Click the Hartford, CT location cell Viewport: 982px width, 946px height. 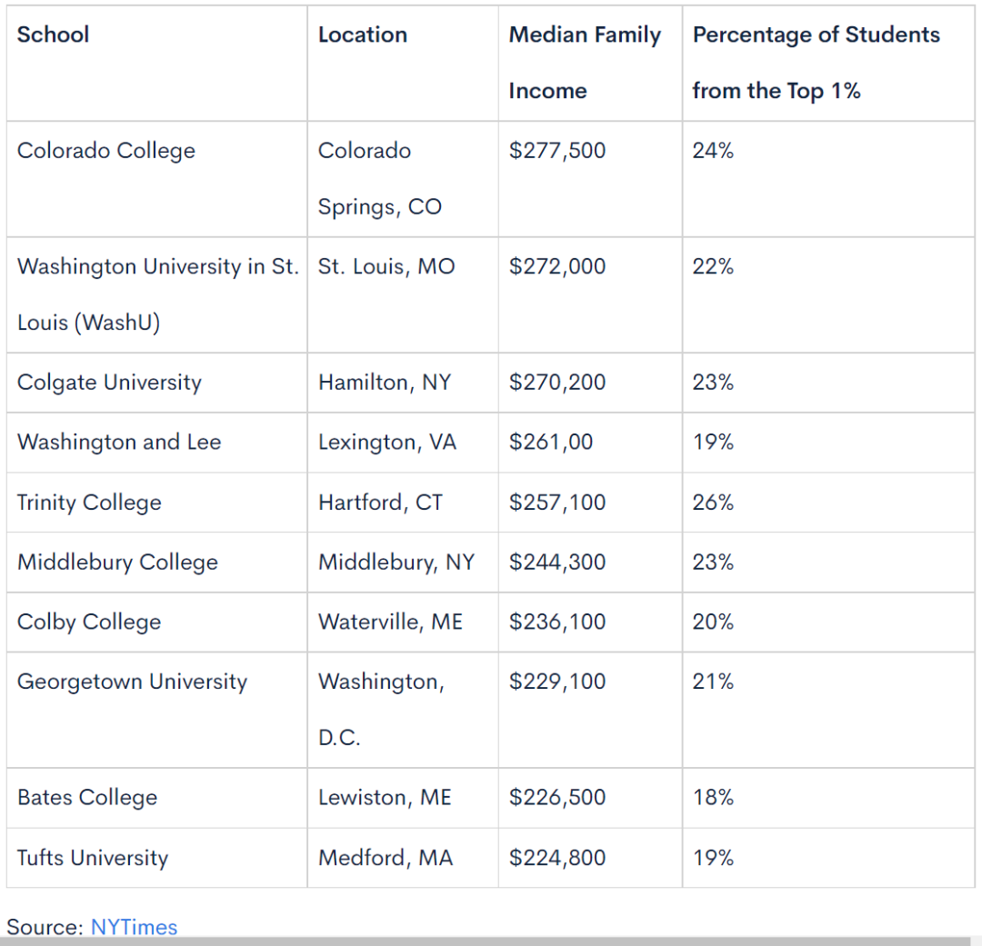[380, 503]
